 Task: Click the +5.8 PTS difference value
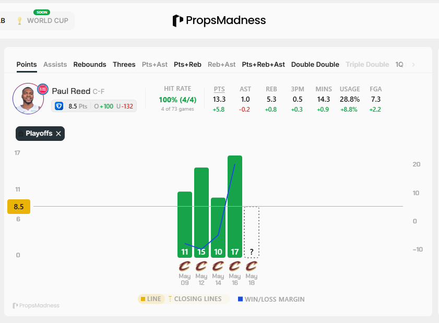[x=219, y=110]
